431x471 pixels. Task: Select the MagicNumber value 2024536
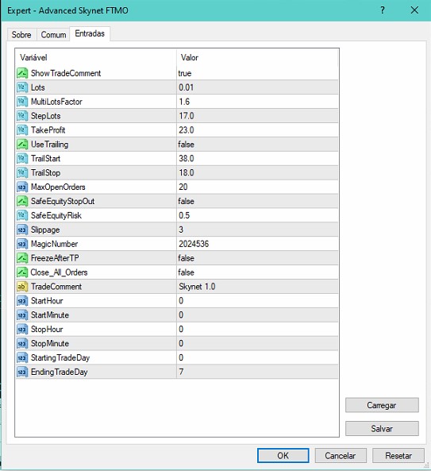[194, 244]
